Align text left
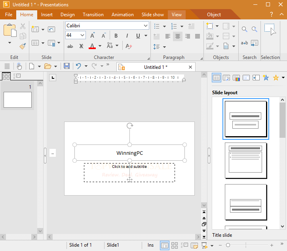The width and height of the screenshot is (287, 251). click(x=168, y=36)
